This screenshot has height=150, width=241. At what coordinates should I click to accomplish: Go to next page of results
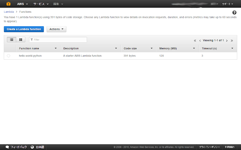point(227,40)
